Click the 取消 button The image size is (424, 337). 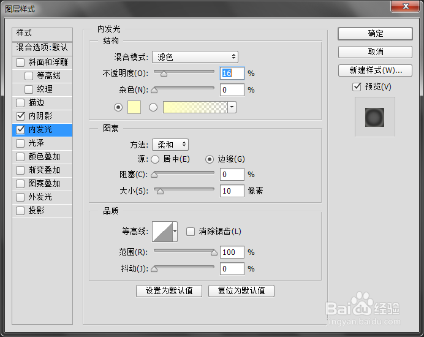click(x=375, y=51)
